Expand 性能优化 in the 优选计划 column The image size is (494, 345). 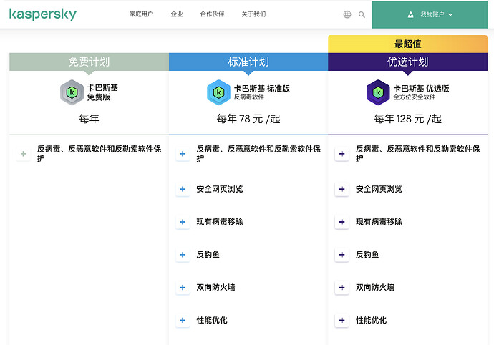point(342,320)
